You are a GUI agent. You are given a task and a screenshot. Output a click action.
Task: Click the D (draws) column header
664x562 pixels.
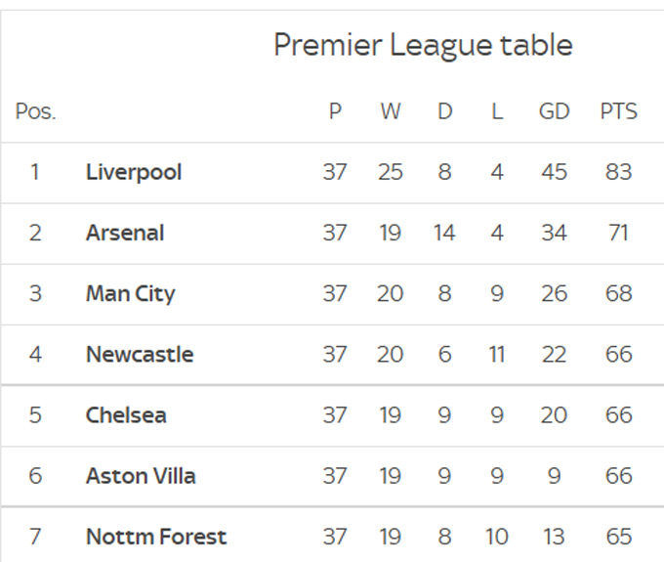pos(444,110)
